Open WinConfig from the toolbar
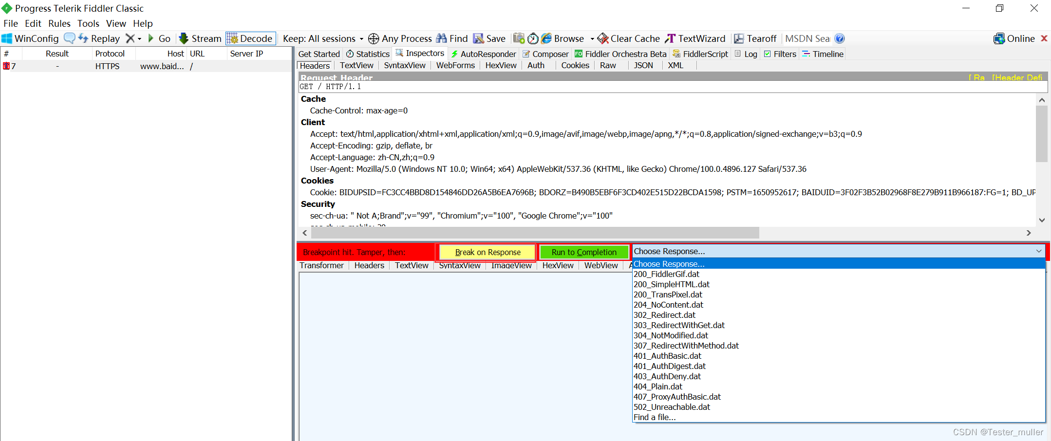Image resolution: width=1051 pixels, height=441 pixels. pos(30,38)
